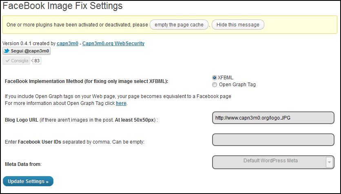Select the XFBML radio button
This screenshot has height=194, width=341.
click(x=215, y=78)
